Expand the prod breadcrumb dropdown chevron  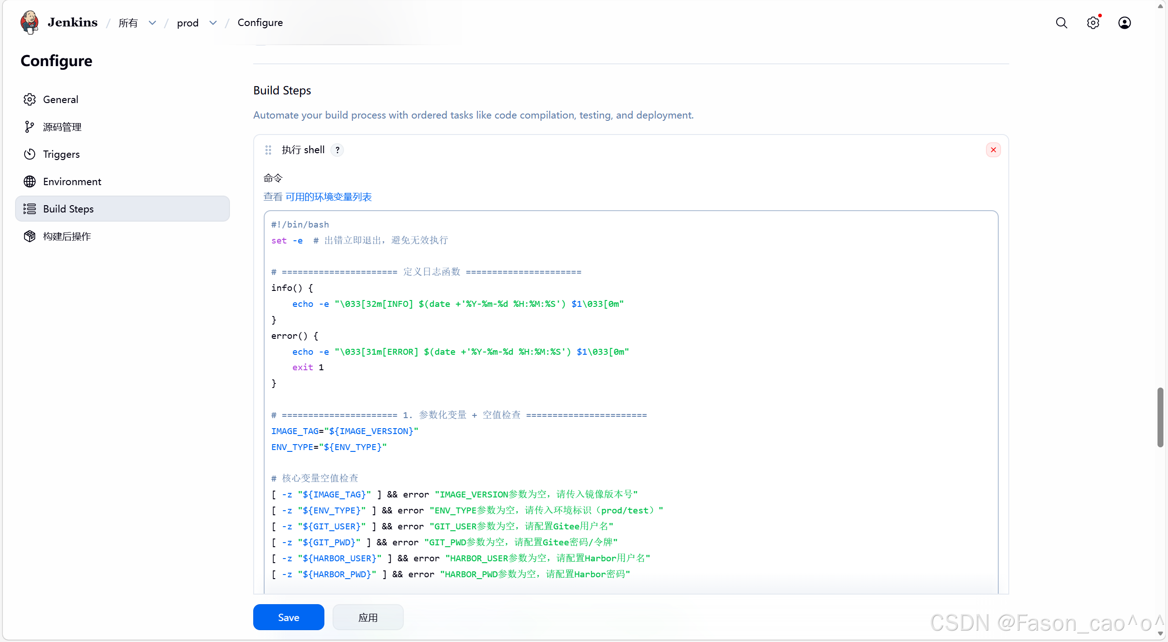[x=213, y=23]
